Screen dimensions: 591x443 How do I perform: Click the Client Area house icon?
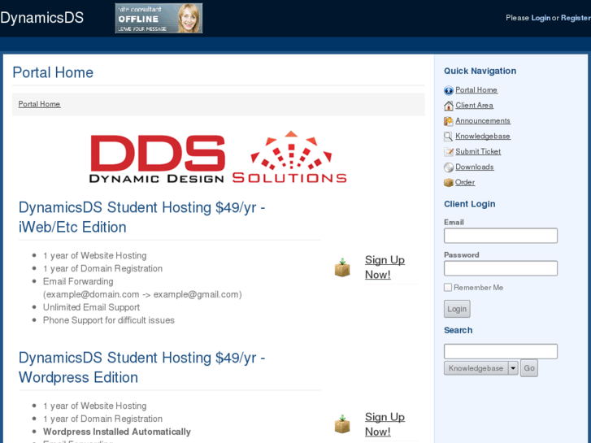pyautogui.click(x=449, y=106)
